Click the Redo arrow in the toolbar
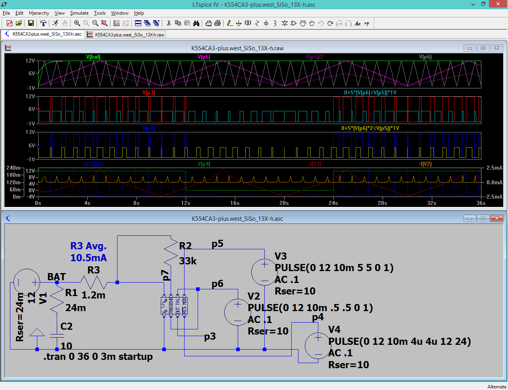This screenshot has width=508, height=390. (x=330, y=23)
